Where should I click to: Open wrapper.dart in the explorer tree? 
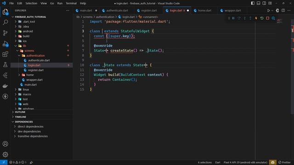(x=34, y=80)
